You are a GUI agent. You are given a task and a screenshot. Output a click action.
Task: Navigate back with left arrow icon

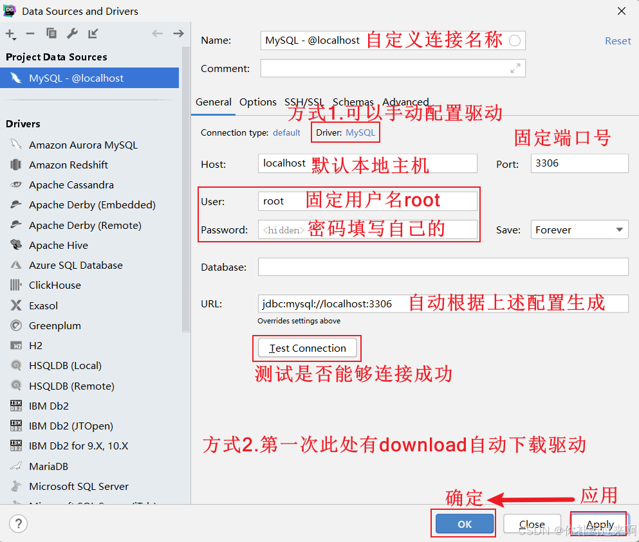pos(157,33)
